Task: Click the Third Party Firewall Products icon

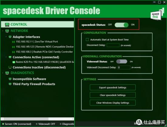Action: click(10, 84)
